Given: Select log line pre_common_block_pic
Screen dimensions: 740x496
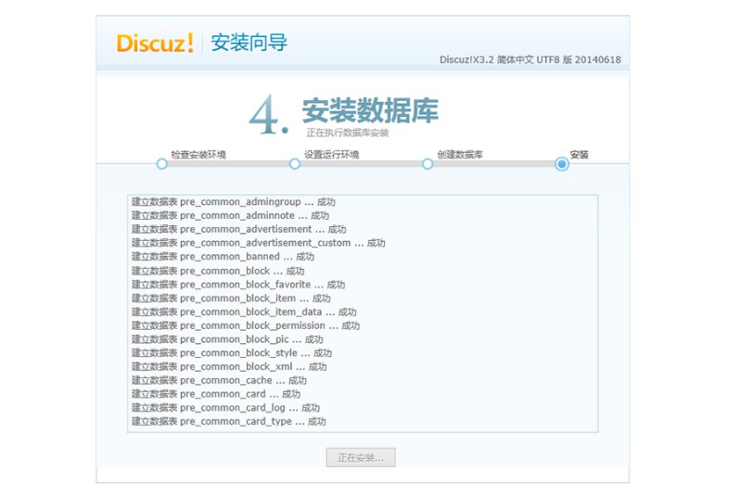Looking at the screenshot, I should pyautogui.click(x=227, y=339).
